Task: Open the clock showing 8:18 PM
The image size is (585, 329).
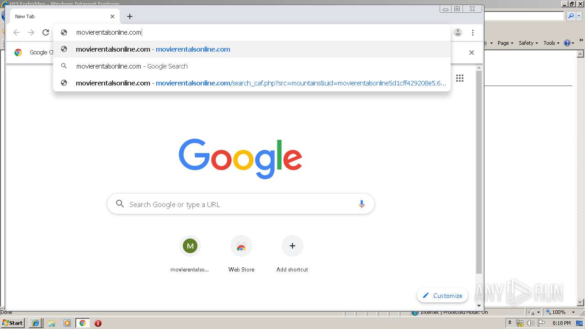Action: coord(561,323)
